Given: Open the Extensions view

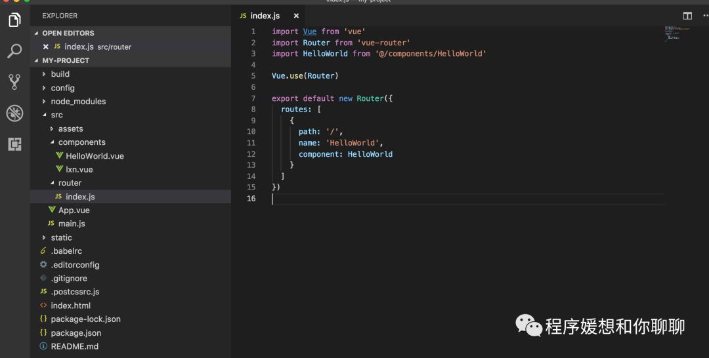Looking at the screenshot, I should coord(14,144).
